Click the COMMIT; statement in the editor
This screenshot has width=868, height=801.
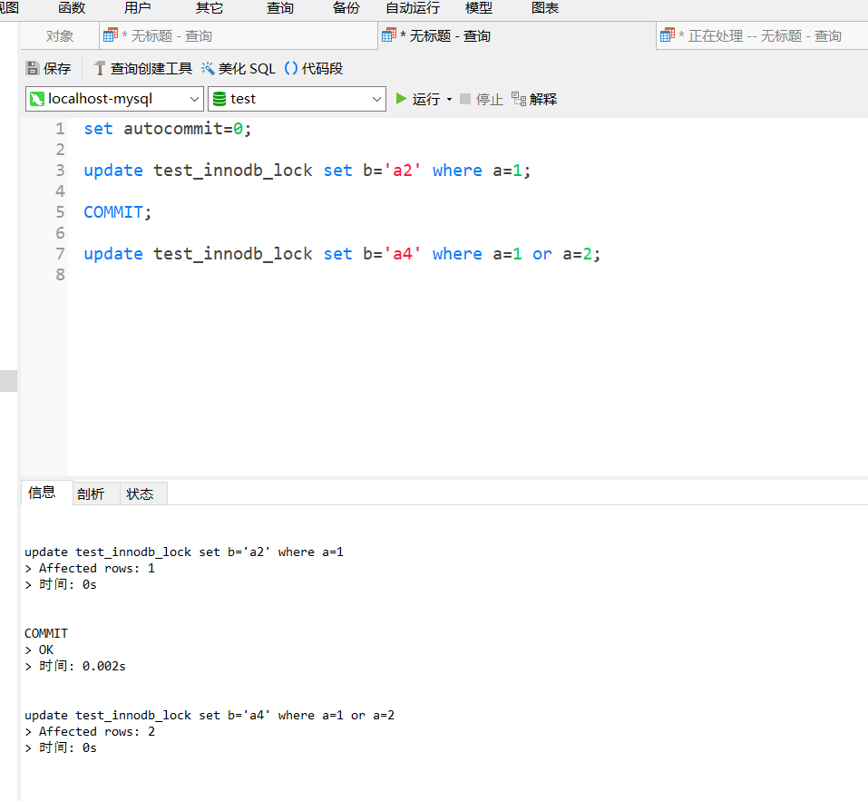pos(117,212)
